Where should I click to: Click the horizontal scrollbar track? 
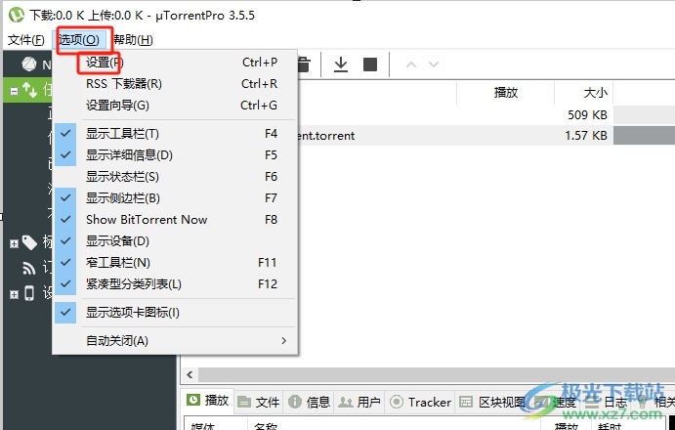435,374
